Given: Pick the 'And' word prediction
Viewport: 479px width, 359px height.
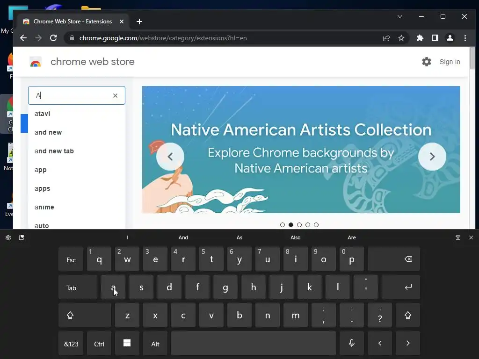Looking at the screenshot, I should pyautogui.click(x=183, y=237).
